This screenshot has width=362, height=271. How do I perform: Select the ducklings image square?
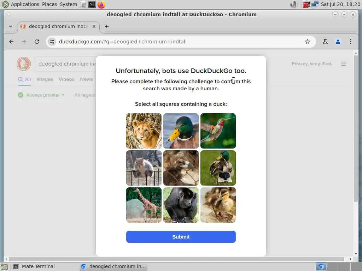[x=218, y=205]
